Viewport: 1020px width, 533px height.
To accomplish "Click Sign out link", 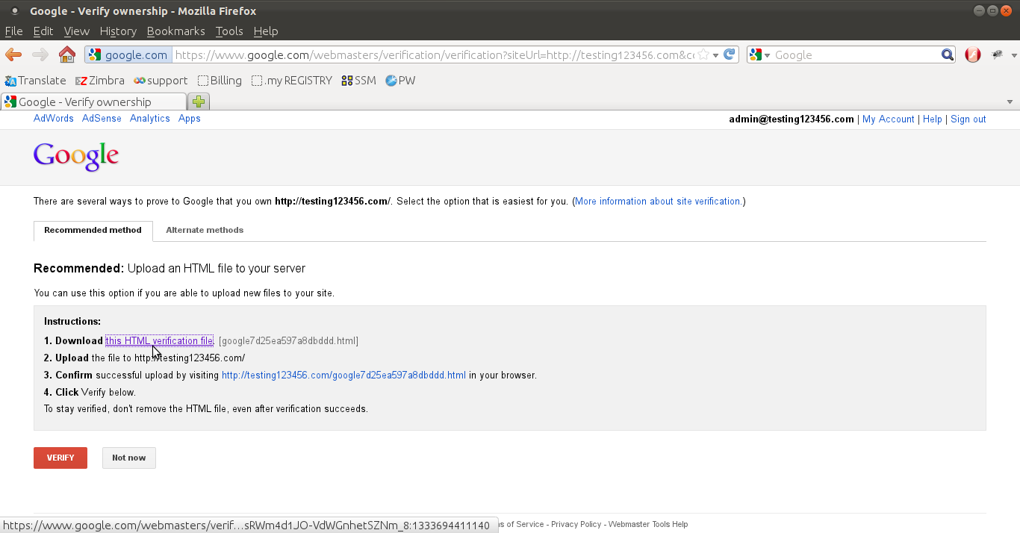I will (968, 119).
